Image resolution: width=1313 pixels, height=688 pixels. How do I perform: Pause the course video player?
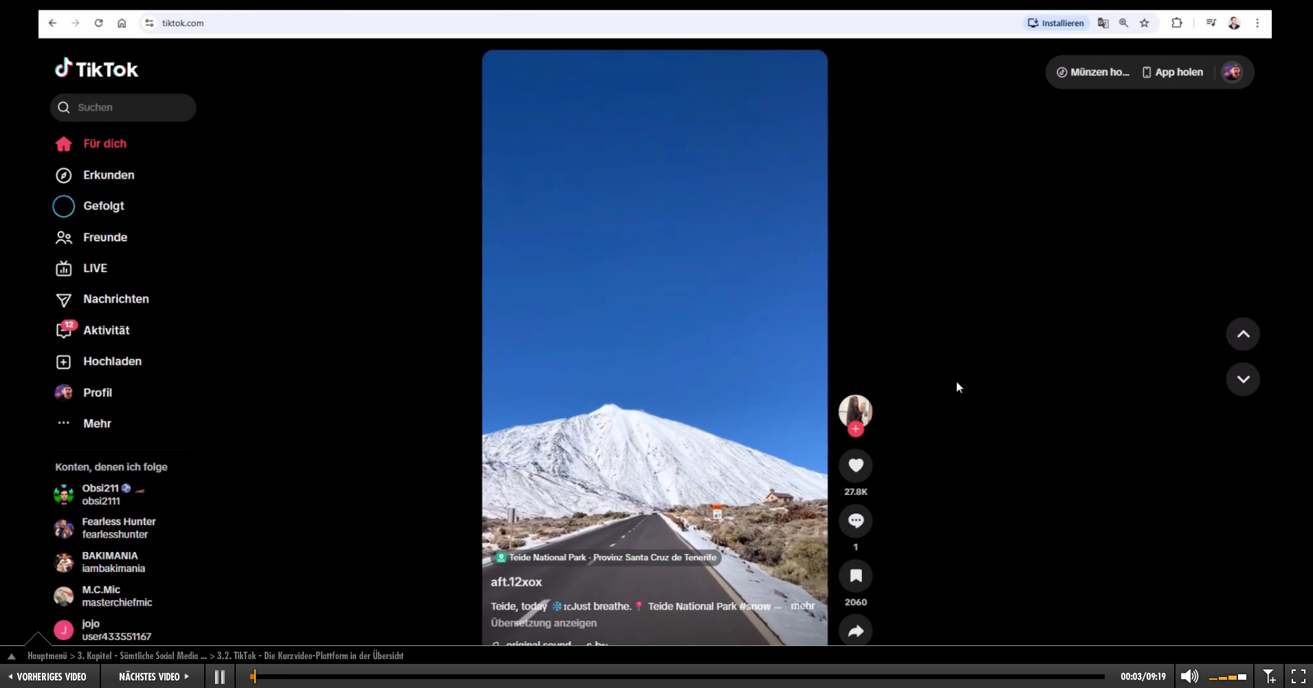[220, 677]
